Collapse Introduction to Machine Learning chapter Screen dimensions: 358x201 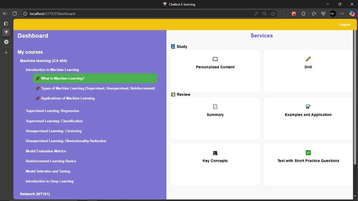pos(52,70)
